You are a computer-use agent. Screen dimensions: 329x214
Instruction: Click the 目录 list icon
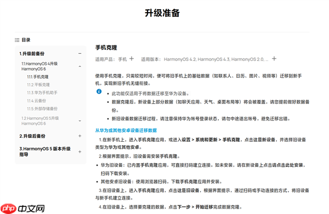pos(17,40)
